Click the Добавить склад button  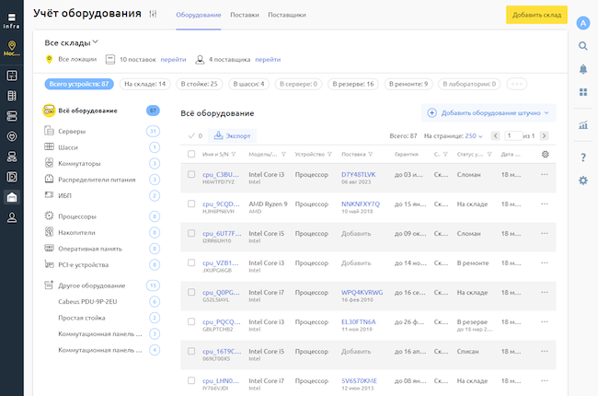[536, 15]
